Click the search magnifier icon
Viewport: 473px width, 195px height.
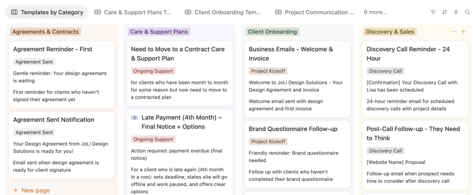(467, 12)
